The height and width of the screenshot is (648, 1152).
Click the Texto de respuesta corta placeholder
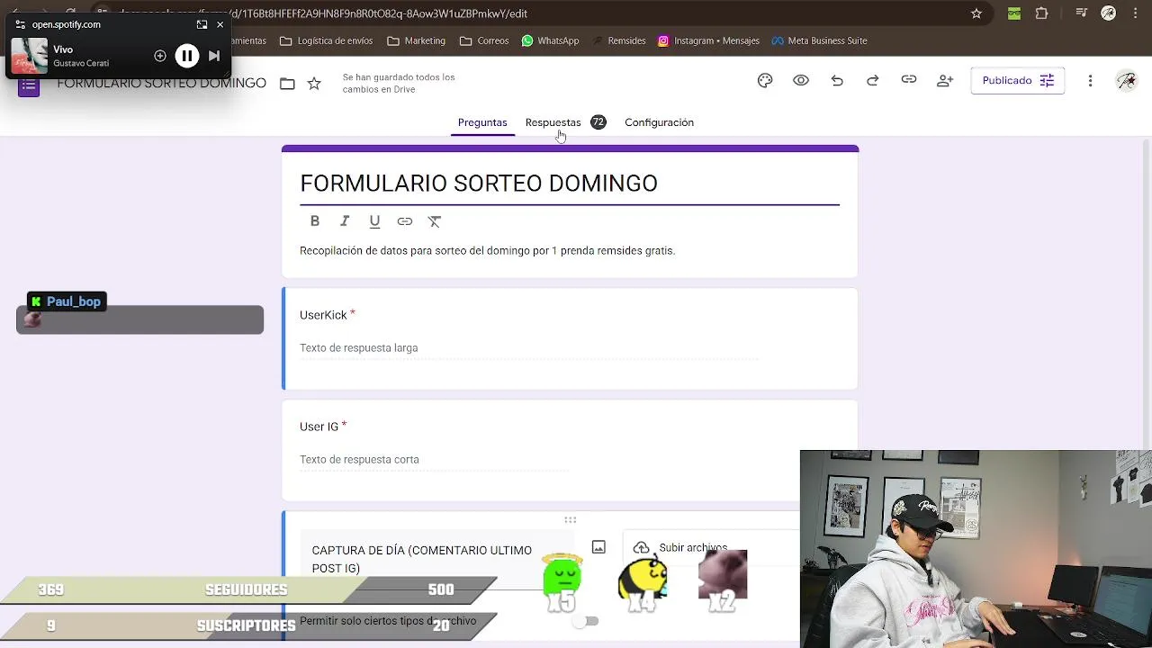click(359, 460)
